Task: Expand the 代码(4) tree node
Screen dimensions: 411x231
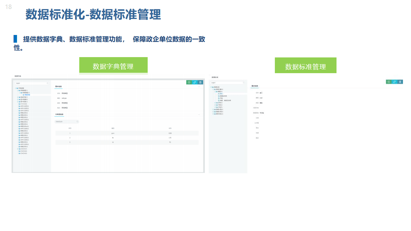Action: coord(215,105)
